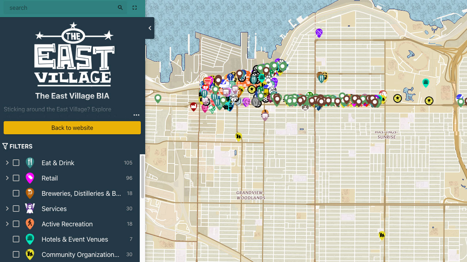
Task: Select the lone green pin at far left
Action: [158, 98]
